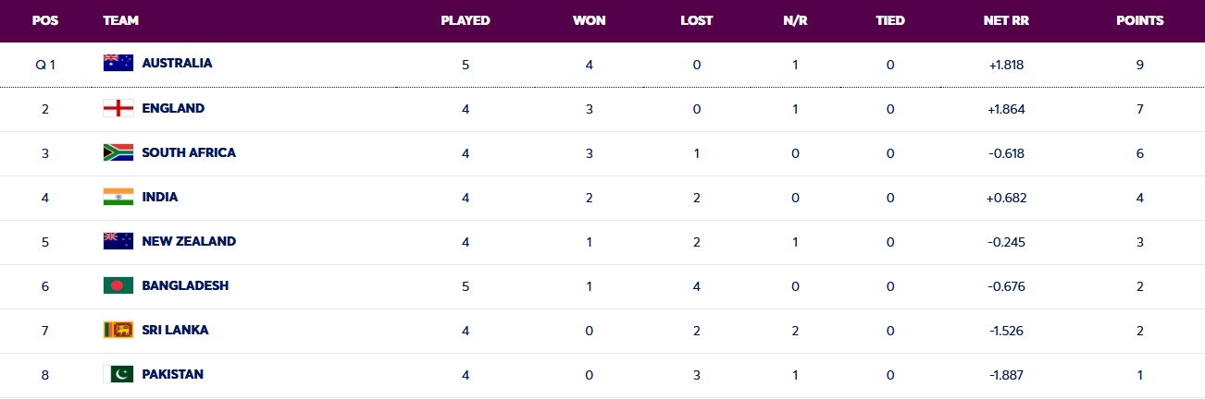
Task: Click the South Africa flag icon
Action: [118, 152]
